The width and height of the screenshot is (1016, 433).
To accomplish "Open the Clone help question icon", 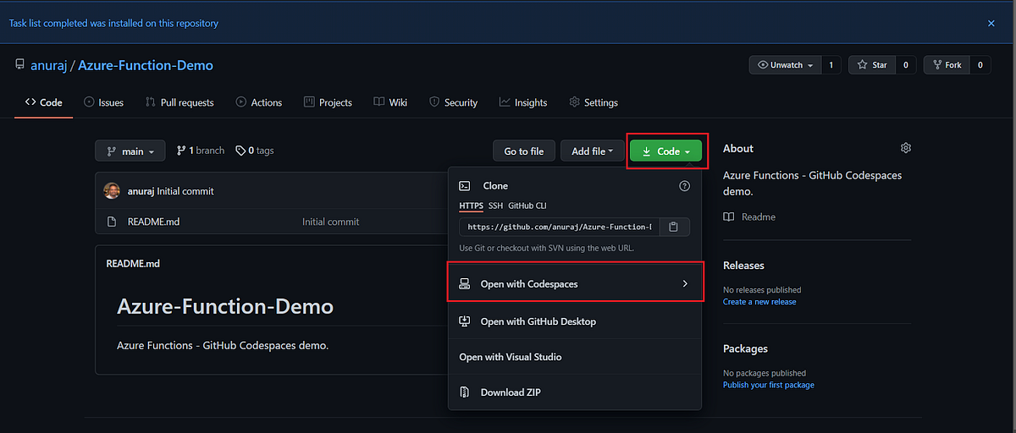I will pyautogui.click(x=685, y=186).
